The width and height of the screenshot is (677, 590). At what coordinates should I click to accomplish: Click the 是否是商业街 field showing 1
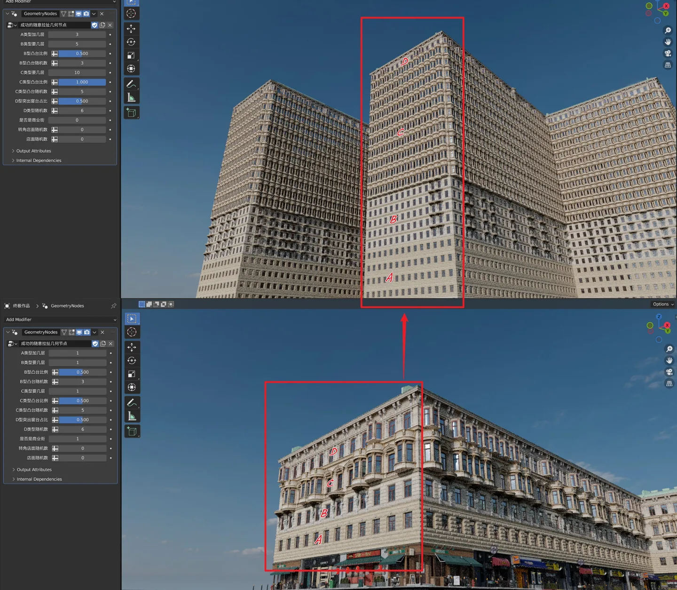point(78,439)
